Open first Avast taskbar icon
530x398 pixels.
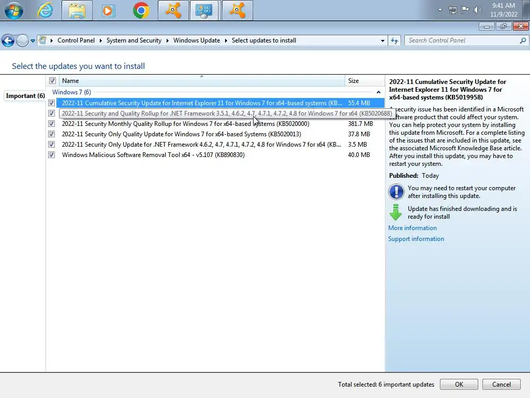[173, 10]
